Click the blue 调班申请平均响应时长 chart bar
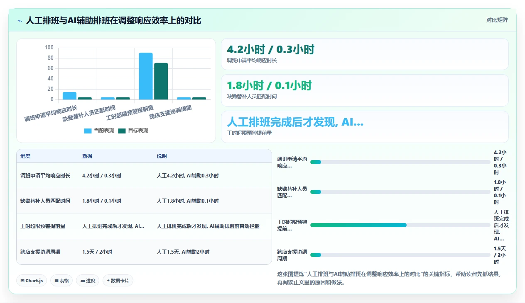This screenshot has width=525, height=303. point(69,96)
